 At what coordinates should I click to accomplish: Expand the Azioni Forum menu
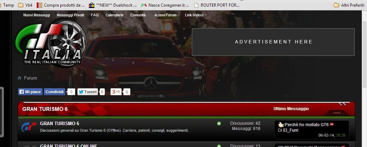[167, 15]
